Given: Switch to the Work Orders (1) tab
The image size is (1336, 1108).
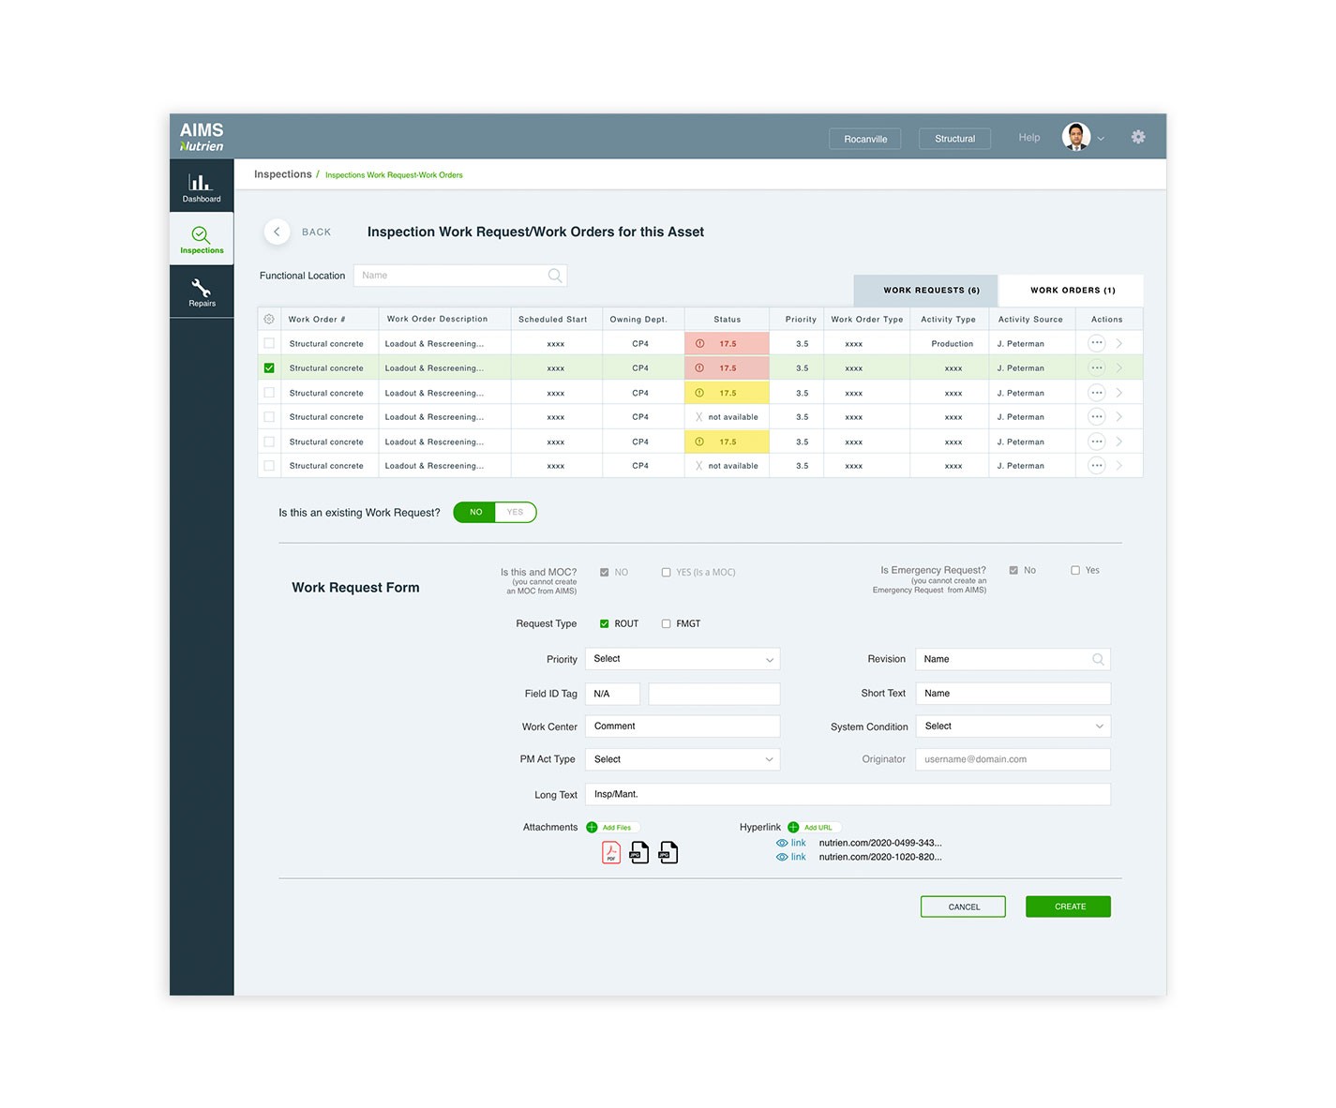Looking at the screenshot, I should click(x=1072, y=291).
